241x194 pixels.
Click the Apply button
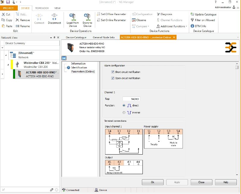(177, 182)
